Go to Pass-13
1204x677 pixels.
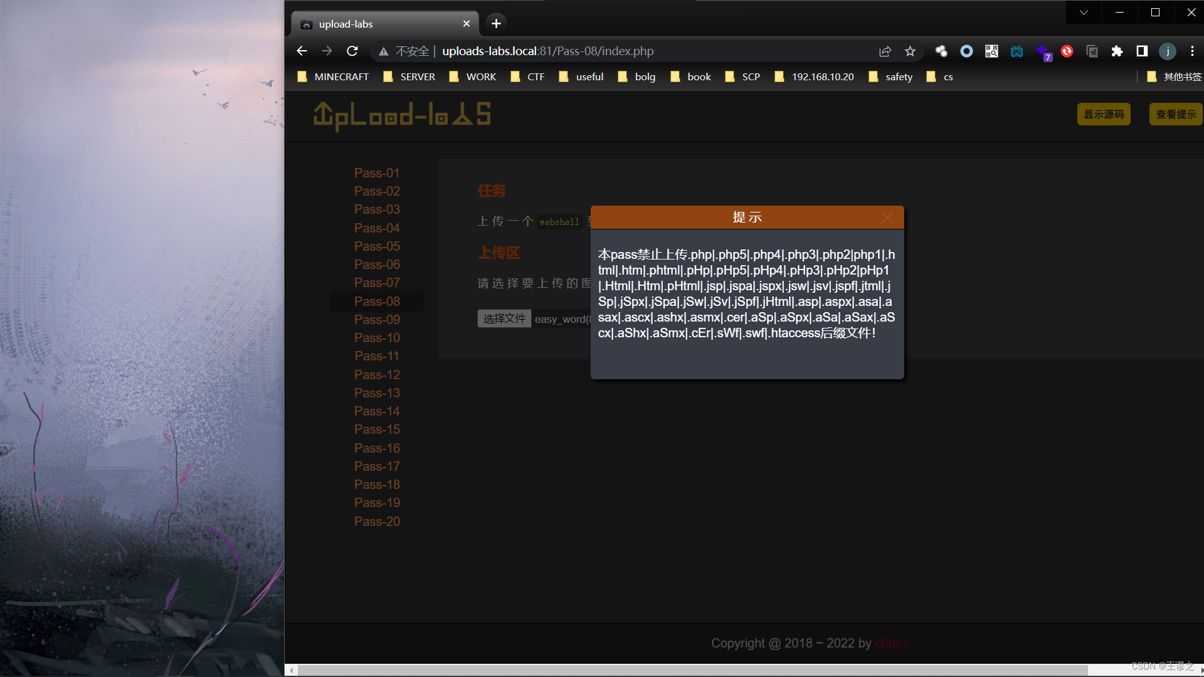(x=377, y=393)
